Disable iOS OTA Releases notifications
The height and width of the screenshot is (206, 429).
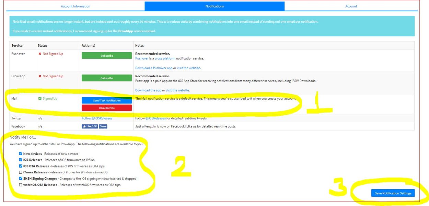(21, 166)
